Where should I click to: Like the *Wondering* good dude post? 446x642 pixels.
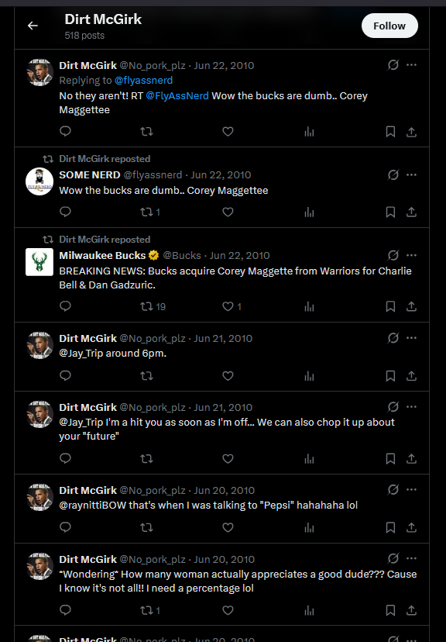tap(228, 610)
